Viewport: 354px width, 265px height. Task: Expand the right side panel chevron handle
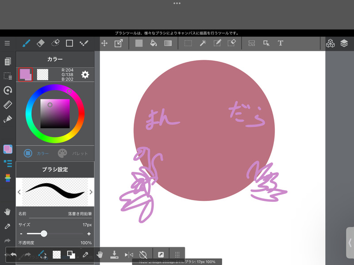coord(350,243)
